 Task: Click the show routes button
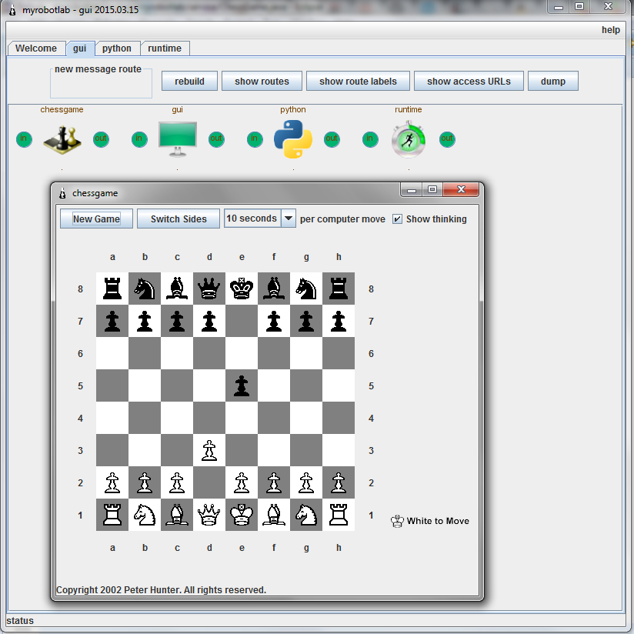click(x=262, y=81)
